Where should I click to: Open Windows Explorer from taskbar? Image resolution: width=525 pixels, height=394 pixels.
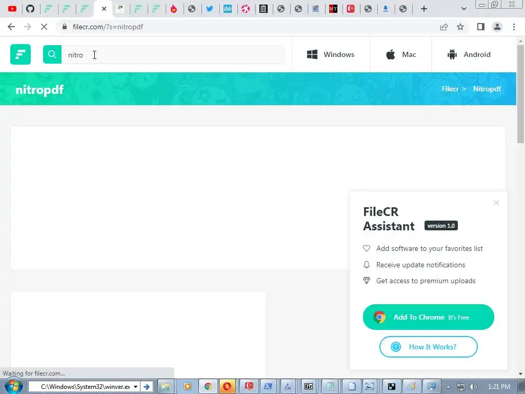click(x=165, y=387)
